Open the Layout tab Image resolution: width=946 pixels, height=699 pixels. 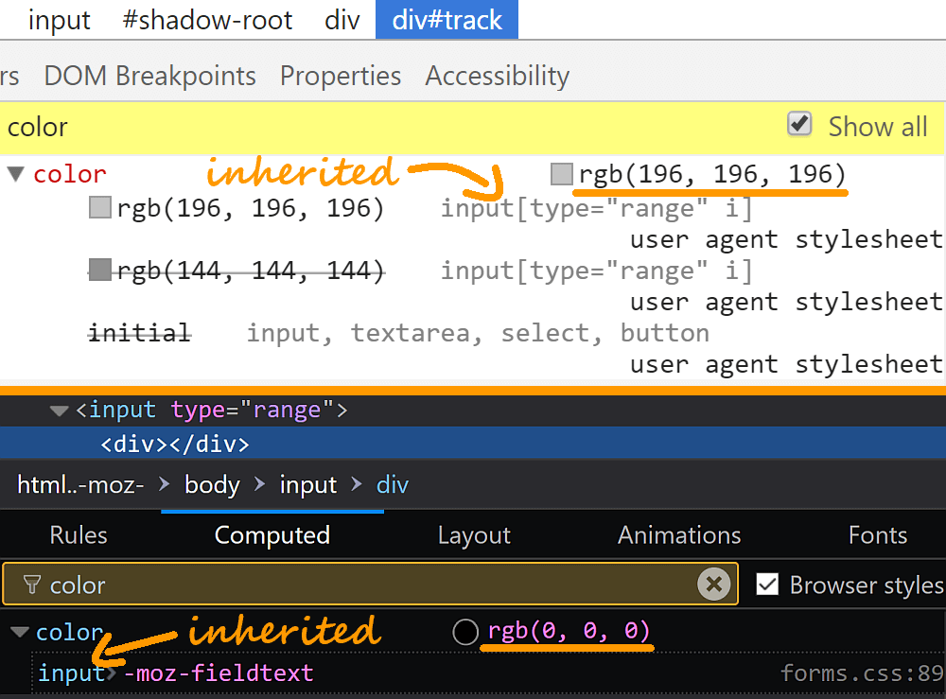[x=474, y=535]
